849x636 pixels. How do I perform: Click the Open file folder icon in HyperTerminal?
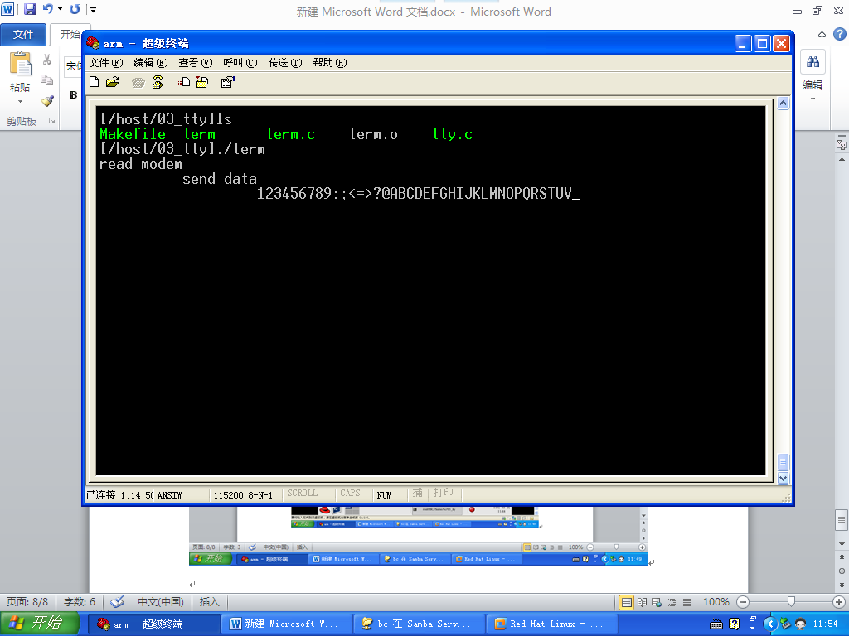coord(113,82)
